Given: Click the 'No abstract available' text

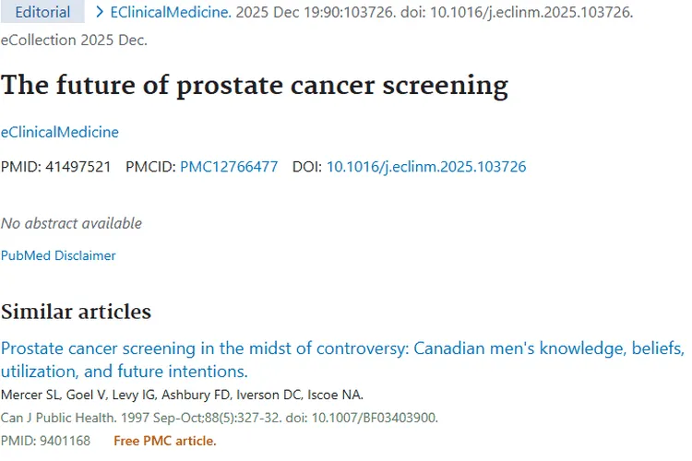Looking at the screenshot, I should click(71, 223).
